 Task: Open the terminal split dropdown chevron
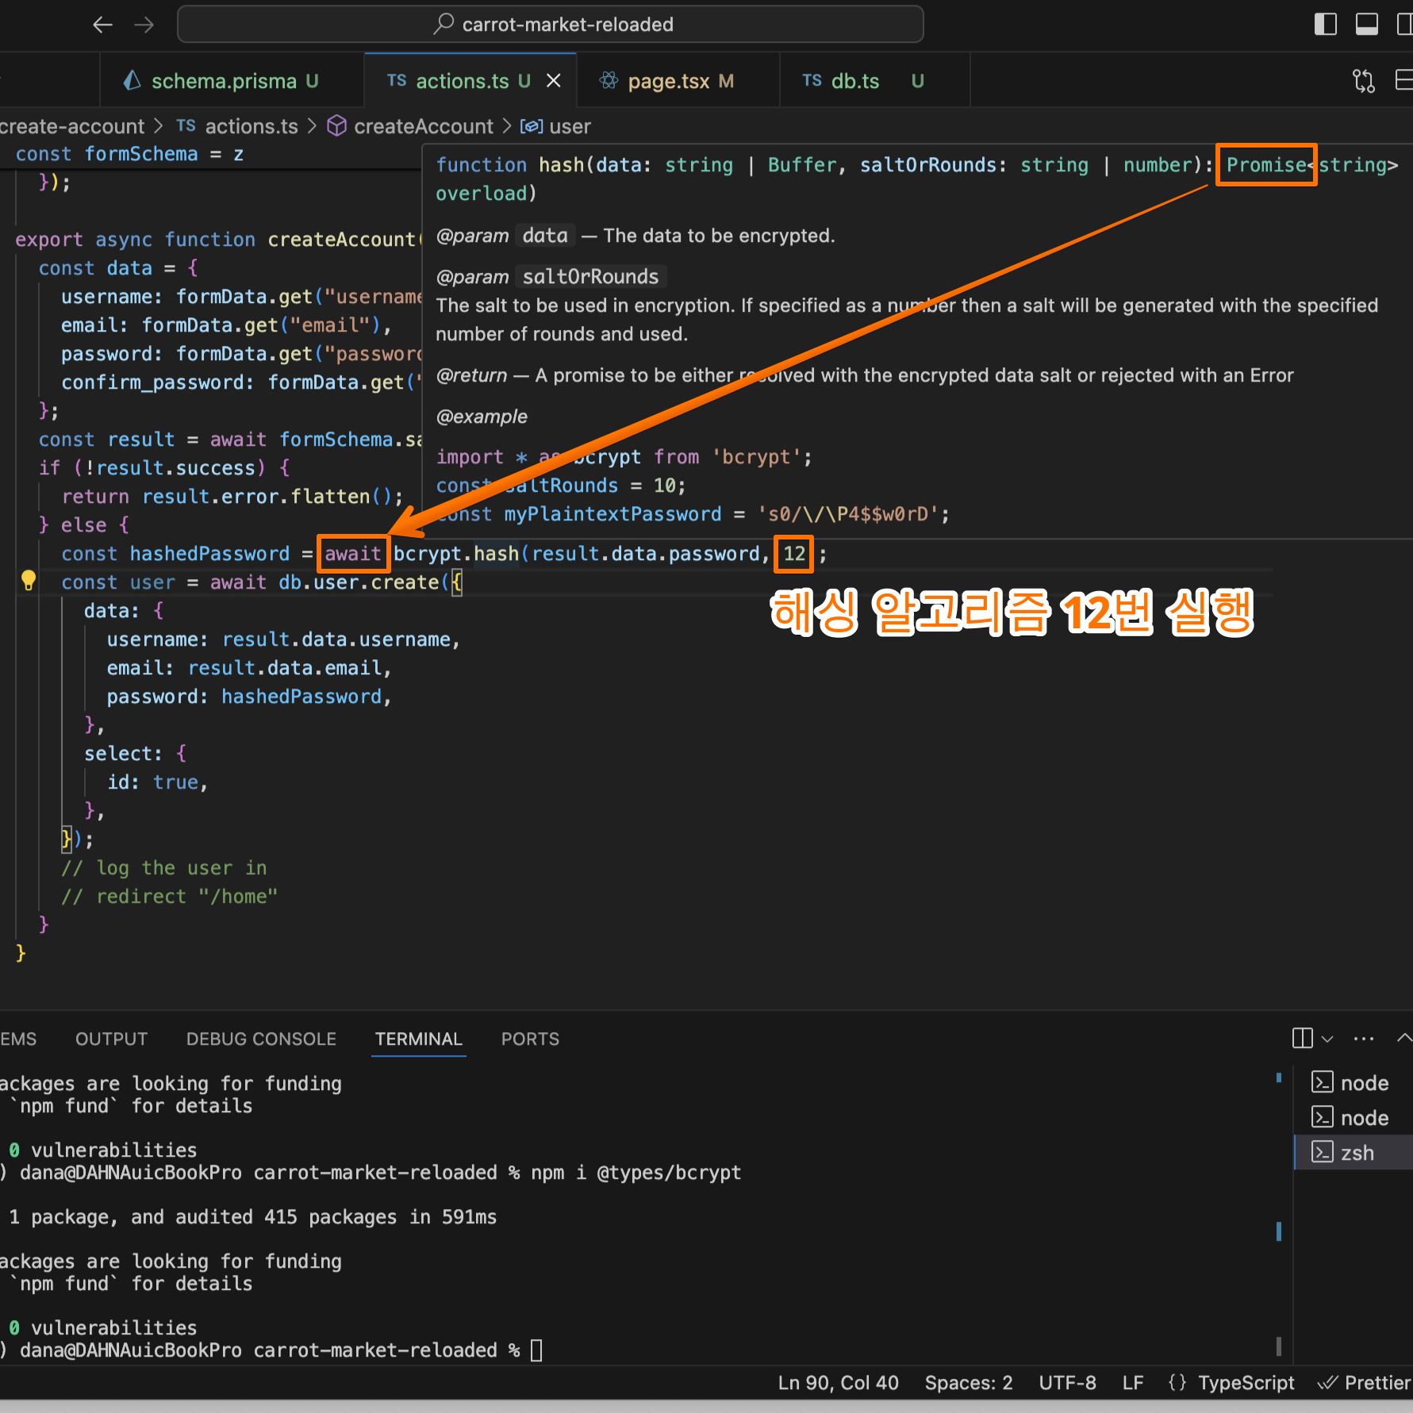point(1327,1039)
